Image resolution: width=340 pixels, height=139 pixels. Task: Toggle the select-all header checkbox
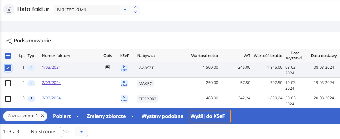coord(8,56)
